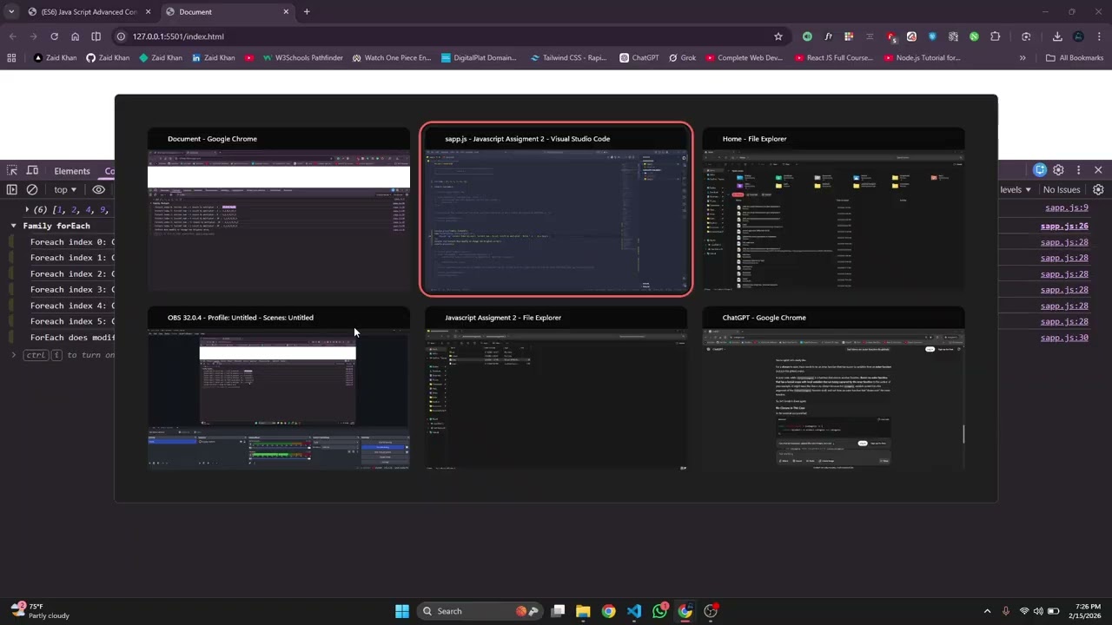
Task: Open the sapp.js:9 source link
Action: click(x=1067, y=208)
